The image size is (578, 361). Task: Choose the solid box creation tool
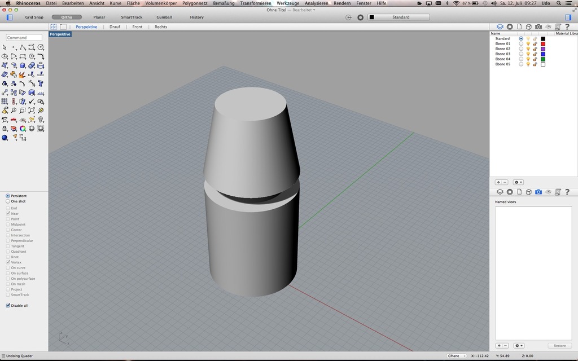[x=23, y=65]
